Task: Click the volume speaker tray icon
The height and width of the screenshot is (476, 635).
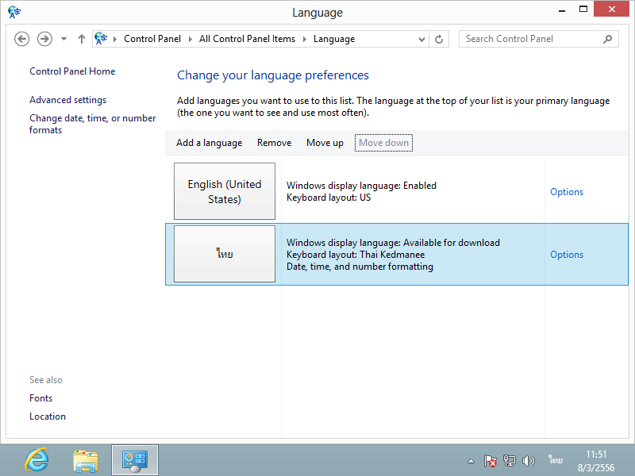Action: [x=528, y=461]
